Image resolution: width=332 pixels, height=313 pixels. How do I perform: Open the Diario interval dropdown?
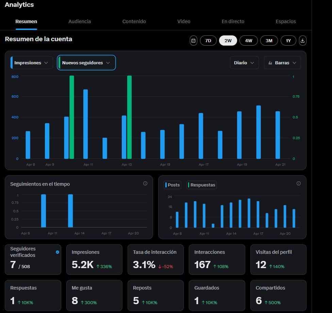click(244, 63)
